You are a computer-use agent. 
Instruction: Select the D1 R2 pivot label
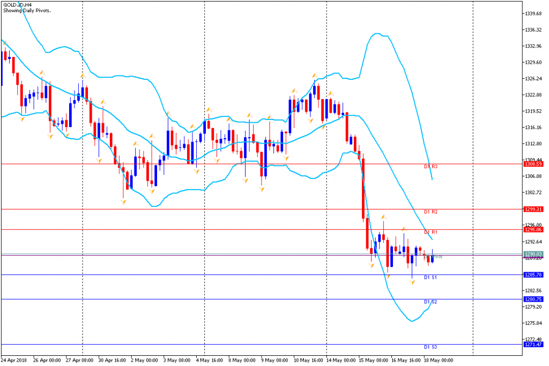[x=431, y=212]
